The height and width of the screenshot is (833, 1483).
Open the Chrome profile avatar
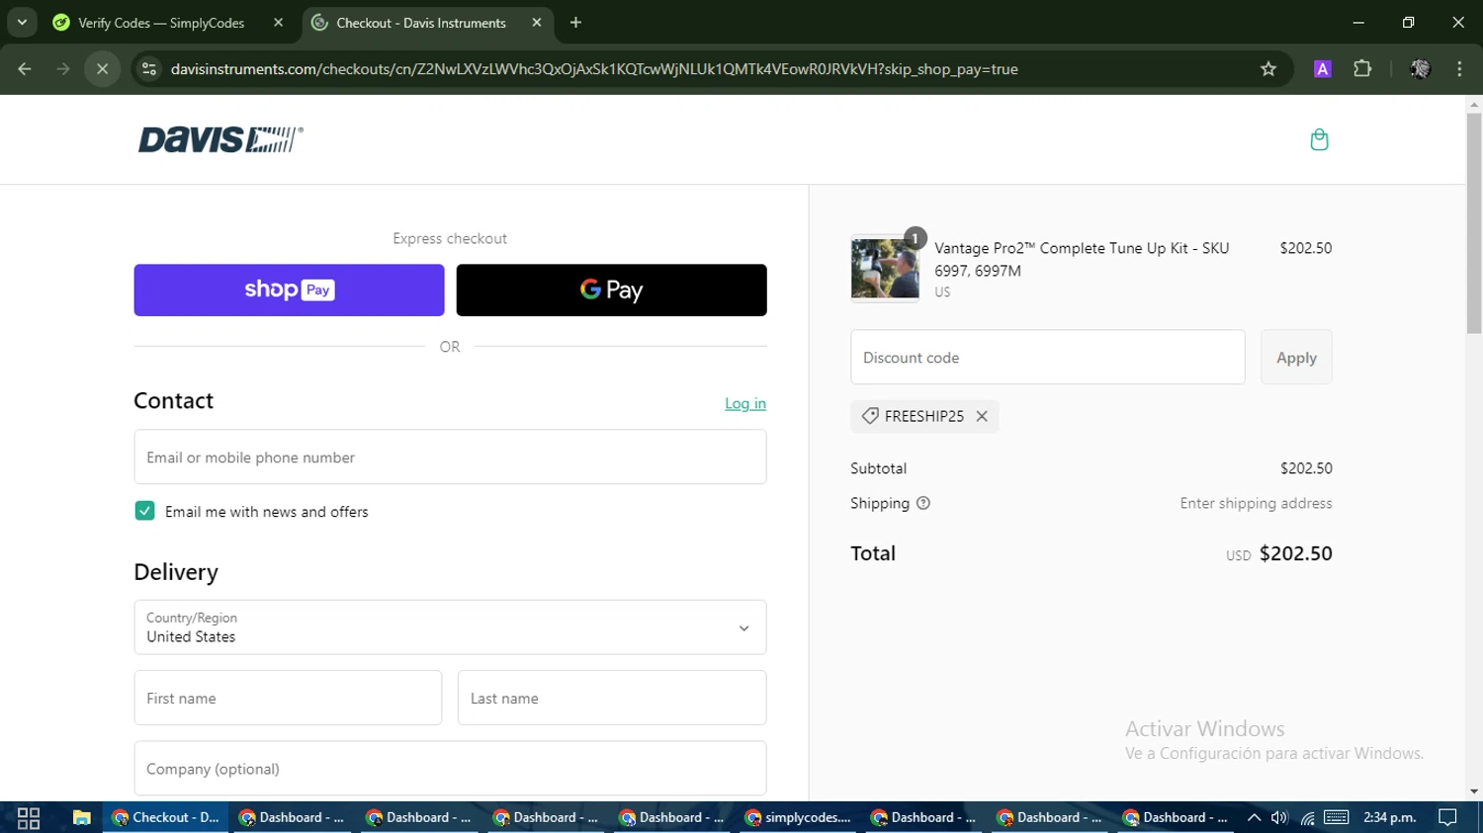tap(1420, 69)
